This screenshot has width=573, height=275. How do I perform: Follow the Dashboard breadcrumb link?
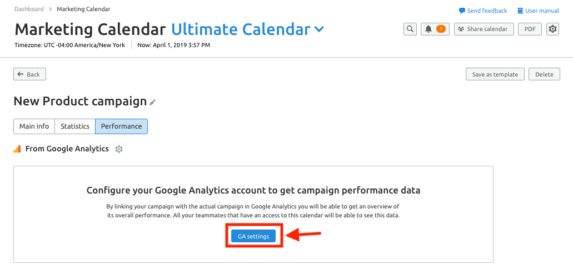(x=29, y=9)
